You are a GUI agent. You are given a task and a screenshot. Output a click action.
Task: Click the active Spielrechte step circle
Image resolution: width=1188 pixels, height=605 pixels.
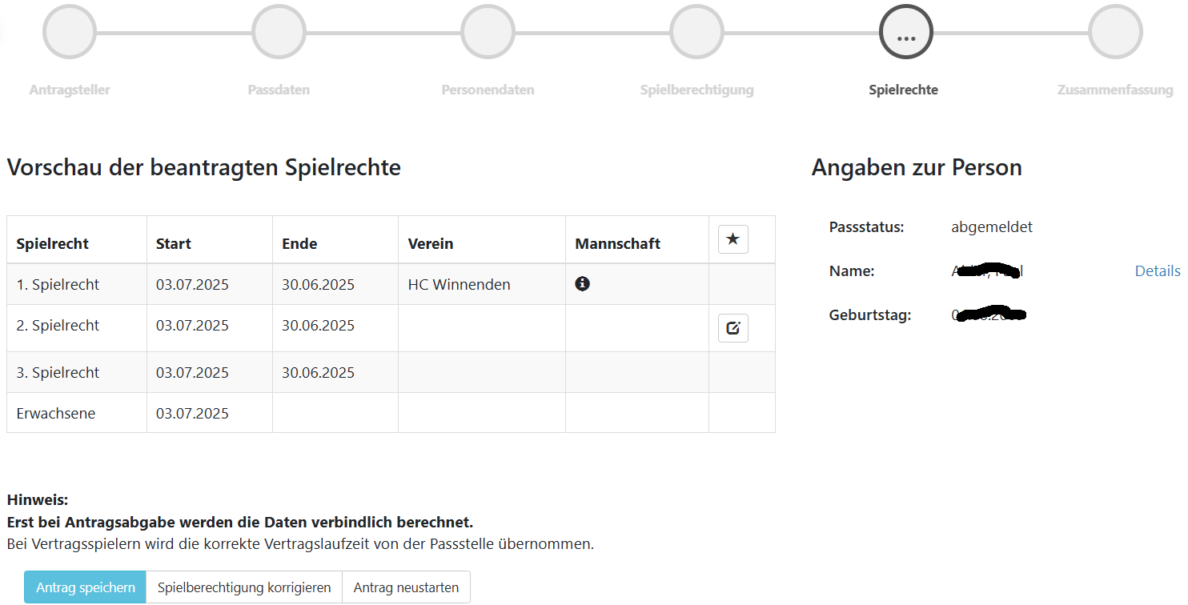click(905, 32)
